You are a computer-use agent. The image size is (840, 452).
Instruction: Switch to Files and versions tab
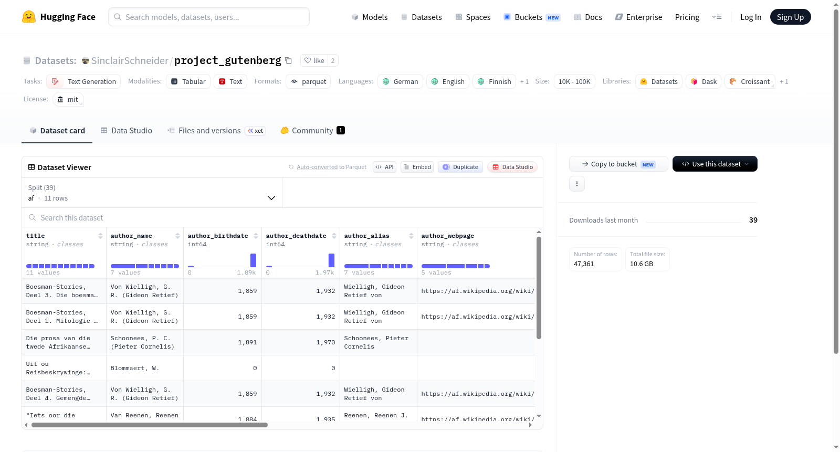[x=216, y=131]
